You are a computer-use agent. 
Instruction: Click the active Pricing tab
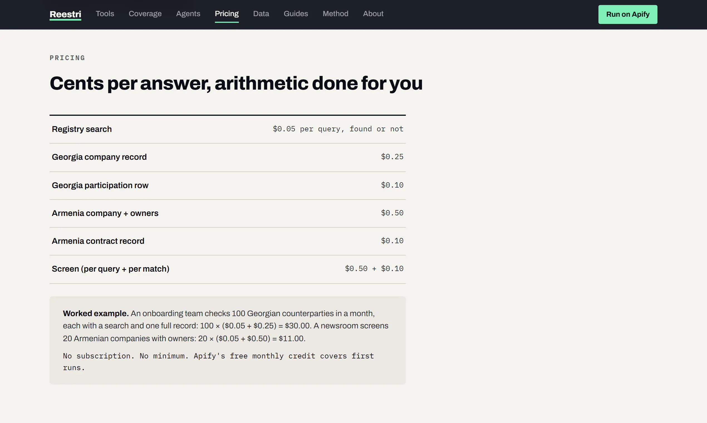pyautogui.click(x=227, y=14)
